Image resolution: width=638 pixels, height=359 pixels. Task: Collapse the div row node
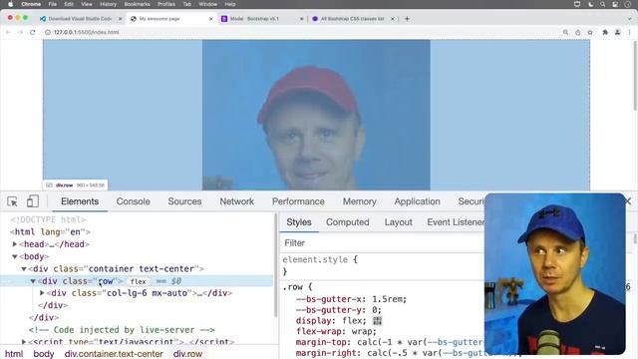pyautogui.click(x=33, y=281)
